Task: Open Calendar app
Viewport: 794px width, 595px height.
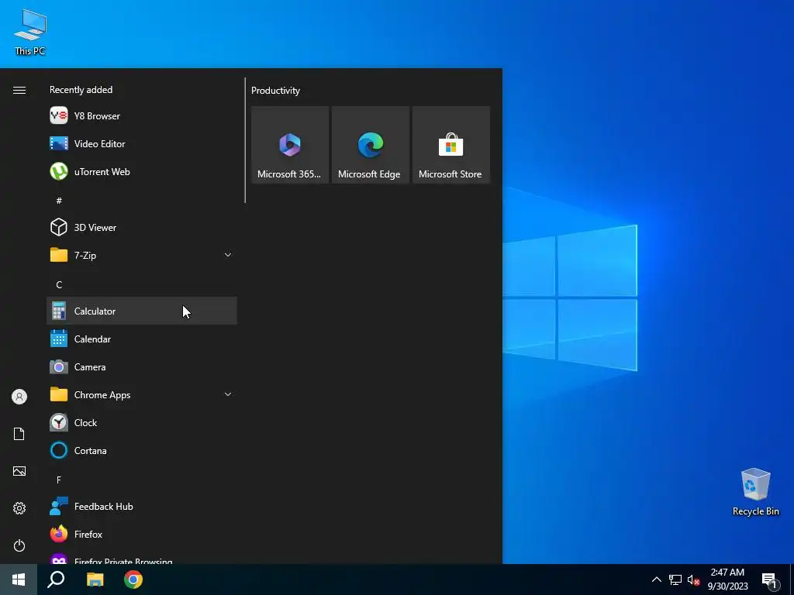Action: pyautogui.click(x=141, y=339)
